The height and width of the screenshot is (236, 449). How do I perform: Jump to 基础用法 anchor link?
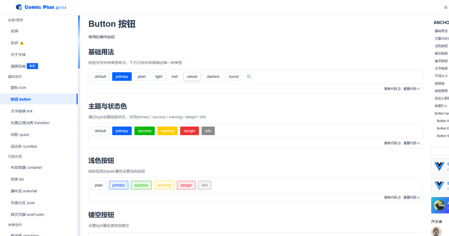click(x=441, y=31)
